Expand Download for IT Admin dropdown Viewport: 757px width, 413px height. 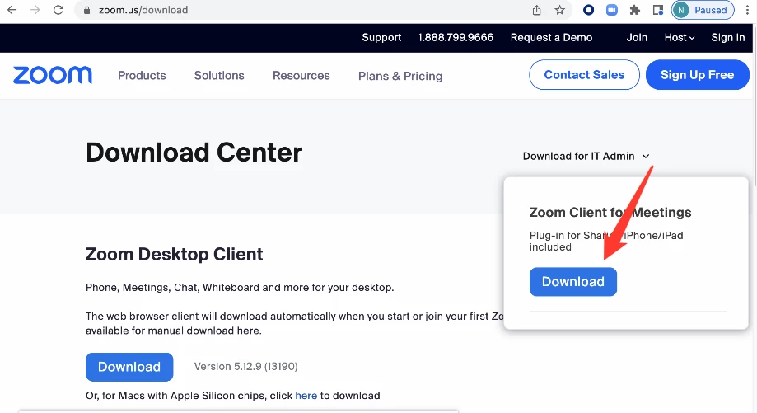586,156
